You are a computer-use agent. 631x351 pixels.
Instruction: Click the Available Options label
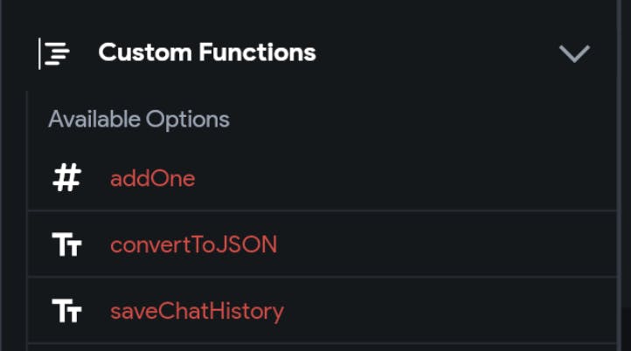[139, 119]
